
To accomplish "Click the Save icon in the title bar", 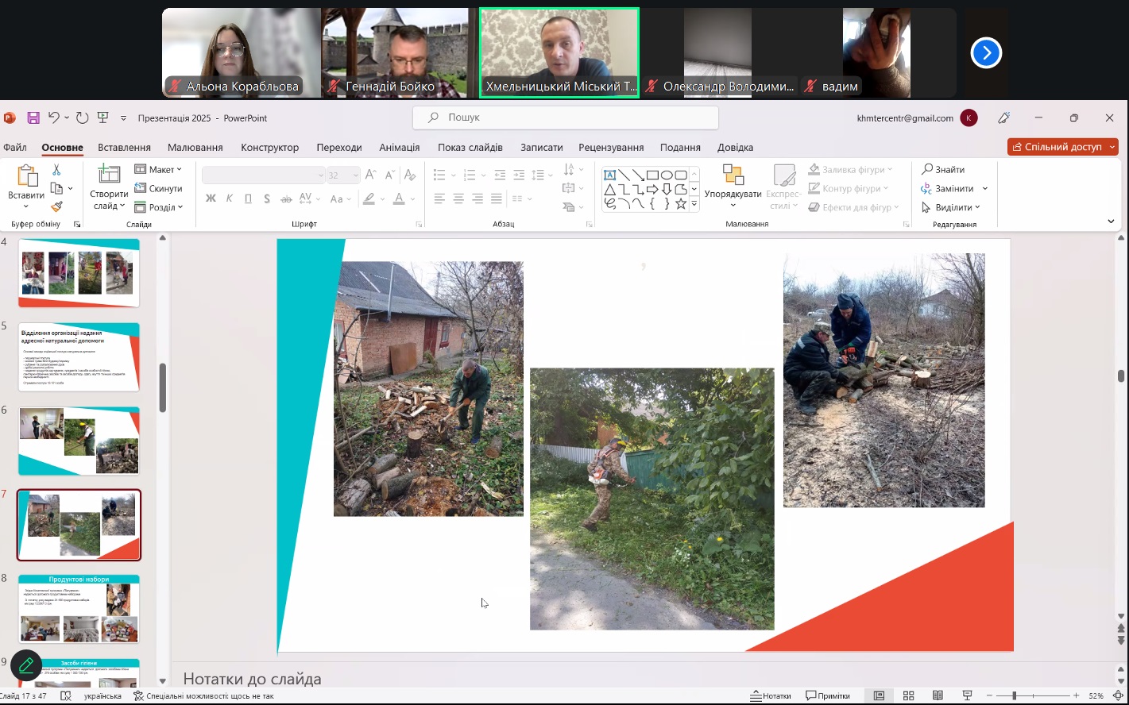I will click(33, 118).
